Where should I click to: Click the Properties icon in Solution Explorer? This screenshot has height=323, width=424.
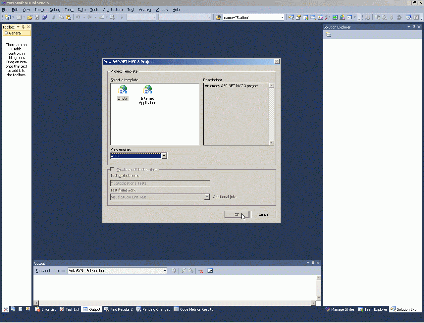(328, 34)
